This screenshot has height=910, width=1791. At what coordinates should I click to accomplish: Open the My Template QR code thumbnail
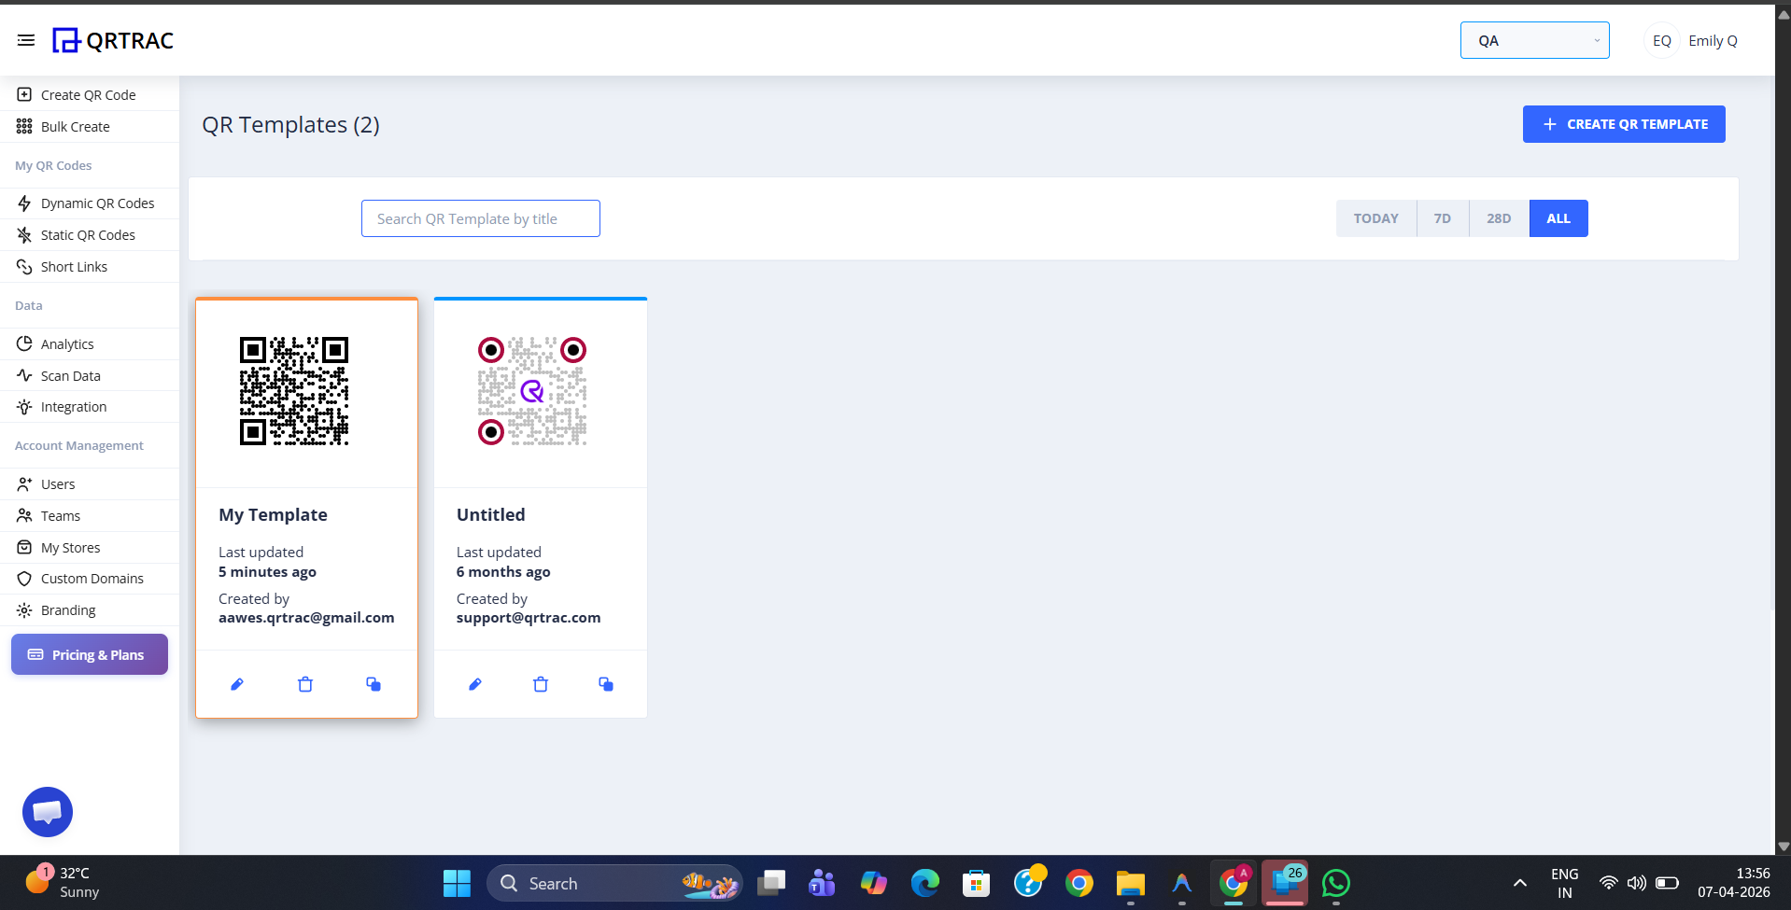[x=294, y=391]
